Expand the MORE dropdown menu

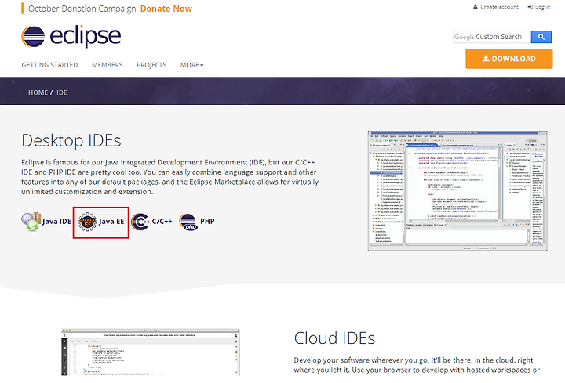[x=191, y=65]
